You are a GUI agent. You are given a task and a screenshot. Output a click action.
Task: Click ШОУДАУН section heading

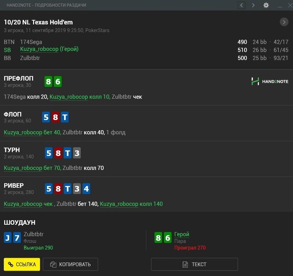pos(20,222)
